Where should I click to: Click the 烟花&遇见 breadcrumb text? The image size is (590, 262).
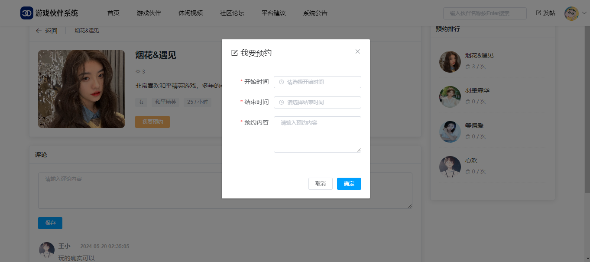(x=87, y=31)
